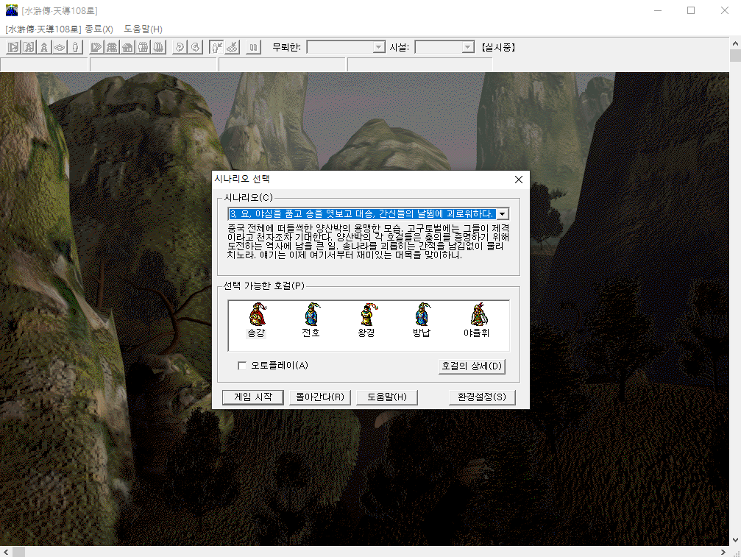Click the 호걸의 상세(D) button

(x=472, y=366)
